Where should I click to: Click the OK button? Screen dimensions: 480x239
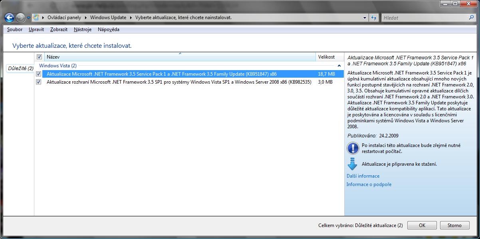[422, 225]
